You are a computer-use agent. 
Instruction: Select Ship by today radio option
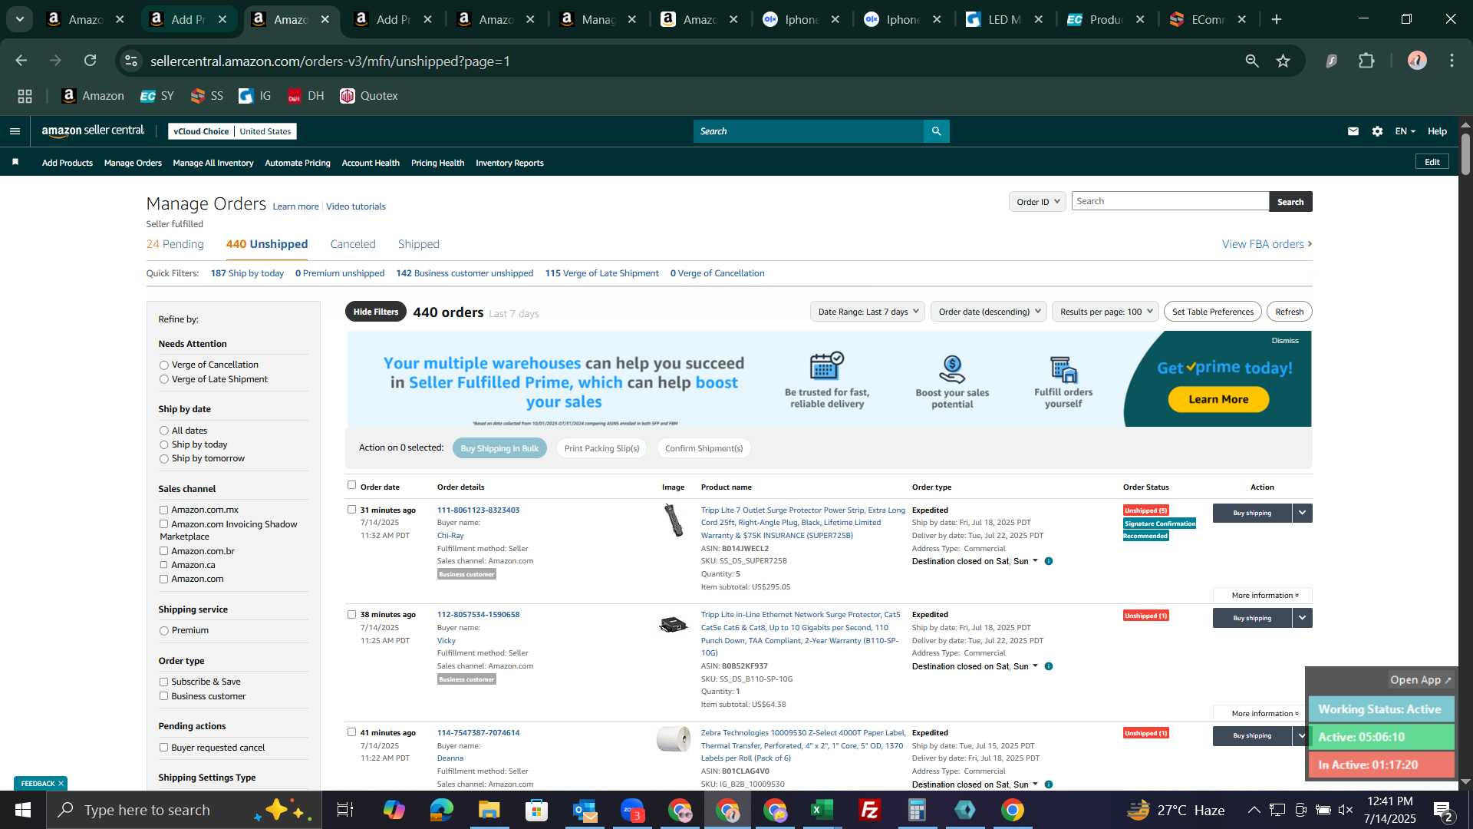click(163, 445)
